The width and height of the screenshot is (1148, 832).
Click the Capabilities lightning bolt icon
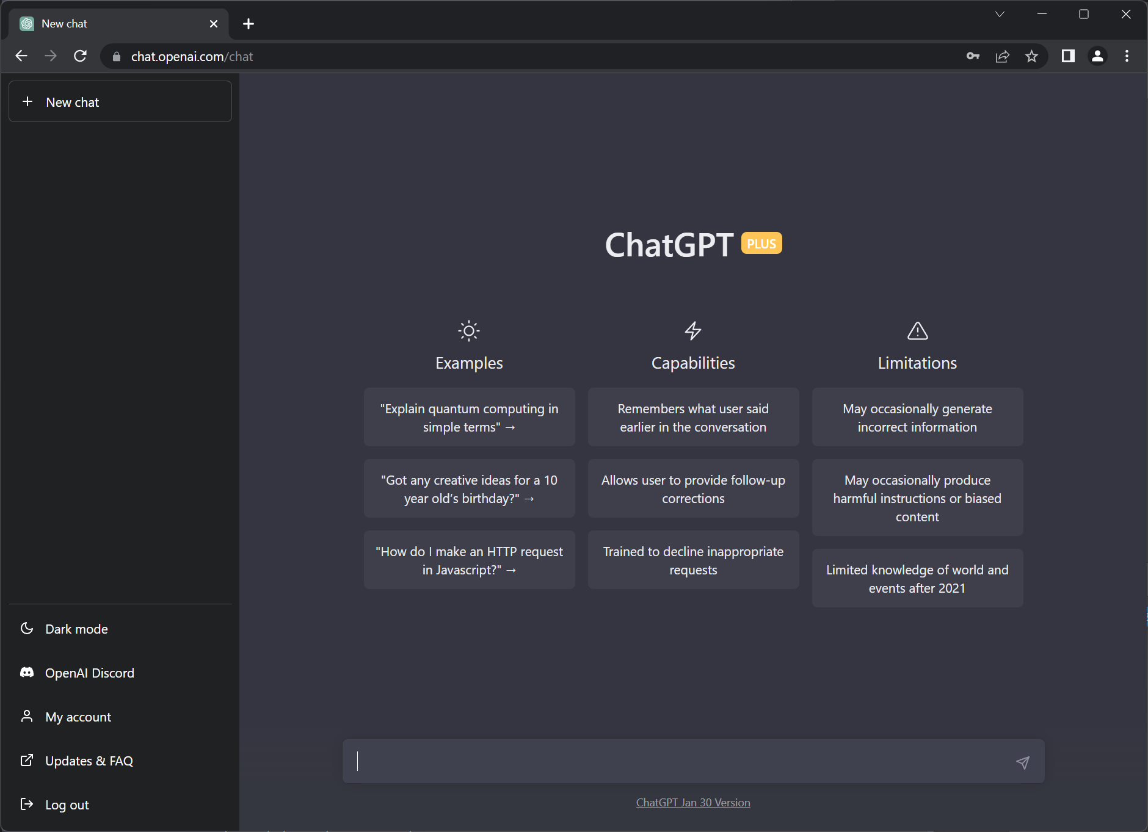(693, 331)
